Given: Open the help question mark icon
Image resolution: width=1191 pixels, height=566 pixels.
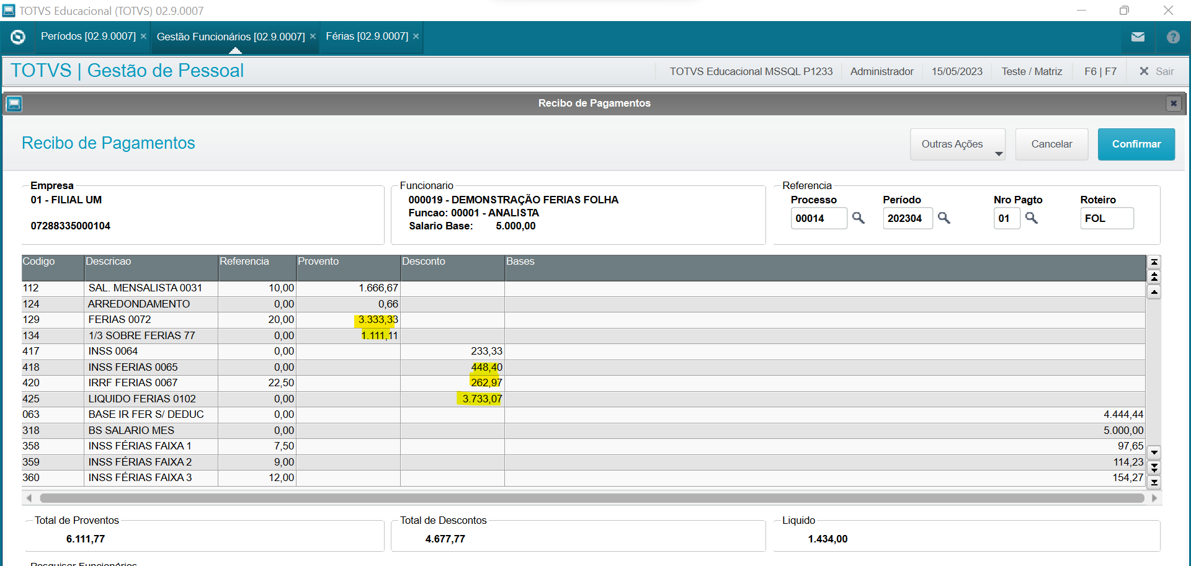Looking at the screenshot, I should [1173, 37].
